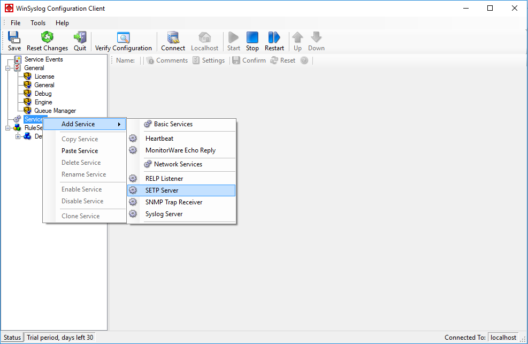This screenshot has width=528, height=344.
Task: Click the Status button in status bar
Action: [12, 338]
